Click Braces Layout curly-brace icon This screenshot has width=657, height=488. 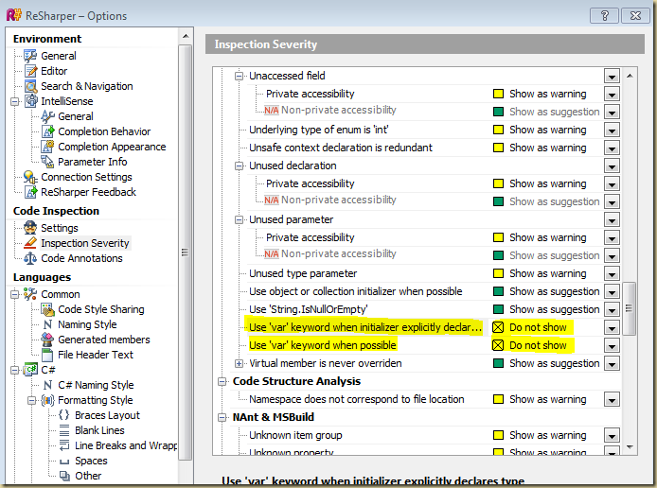(x=64, y=415)
